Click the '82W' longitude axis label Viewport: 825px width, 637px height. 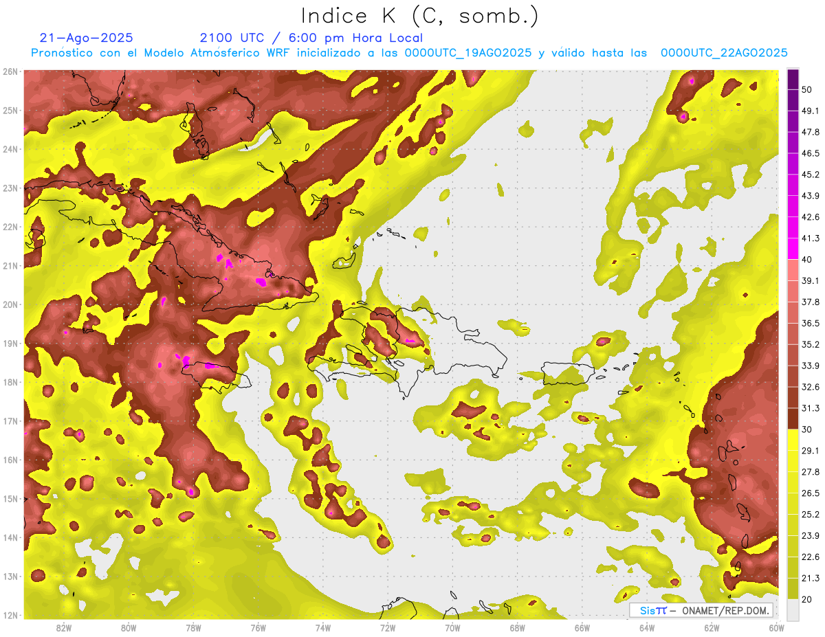[x=64, y=627]
